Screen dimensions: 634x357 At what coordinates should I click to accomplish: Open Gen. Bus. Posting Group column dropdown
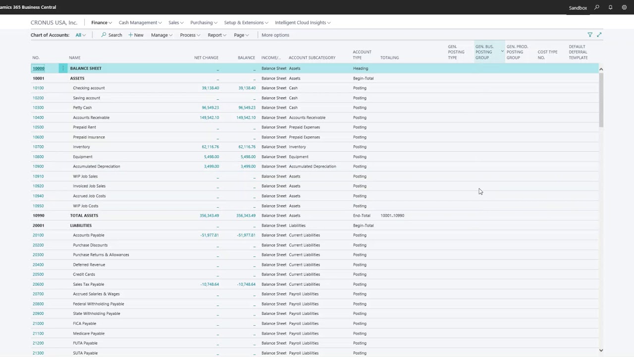point(502,52)
